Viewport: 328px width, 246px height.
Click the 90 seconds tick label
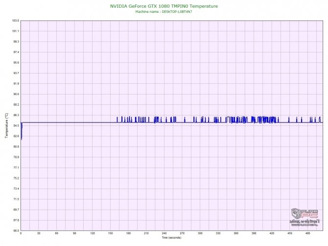[74, 233]
